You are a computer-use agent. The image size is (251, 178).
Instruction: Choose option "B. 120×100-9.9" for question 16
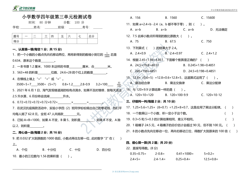click(177, 95)
